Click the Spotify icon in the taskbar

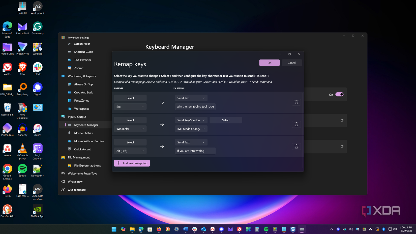click(x=266, y=229)
